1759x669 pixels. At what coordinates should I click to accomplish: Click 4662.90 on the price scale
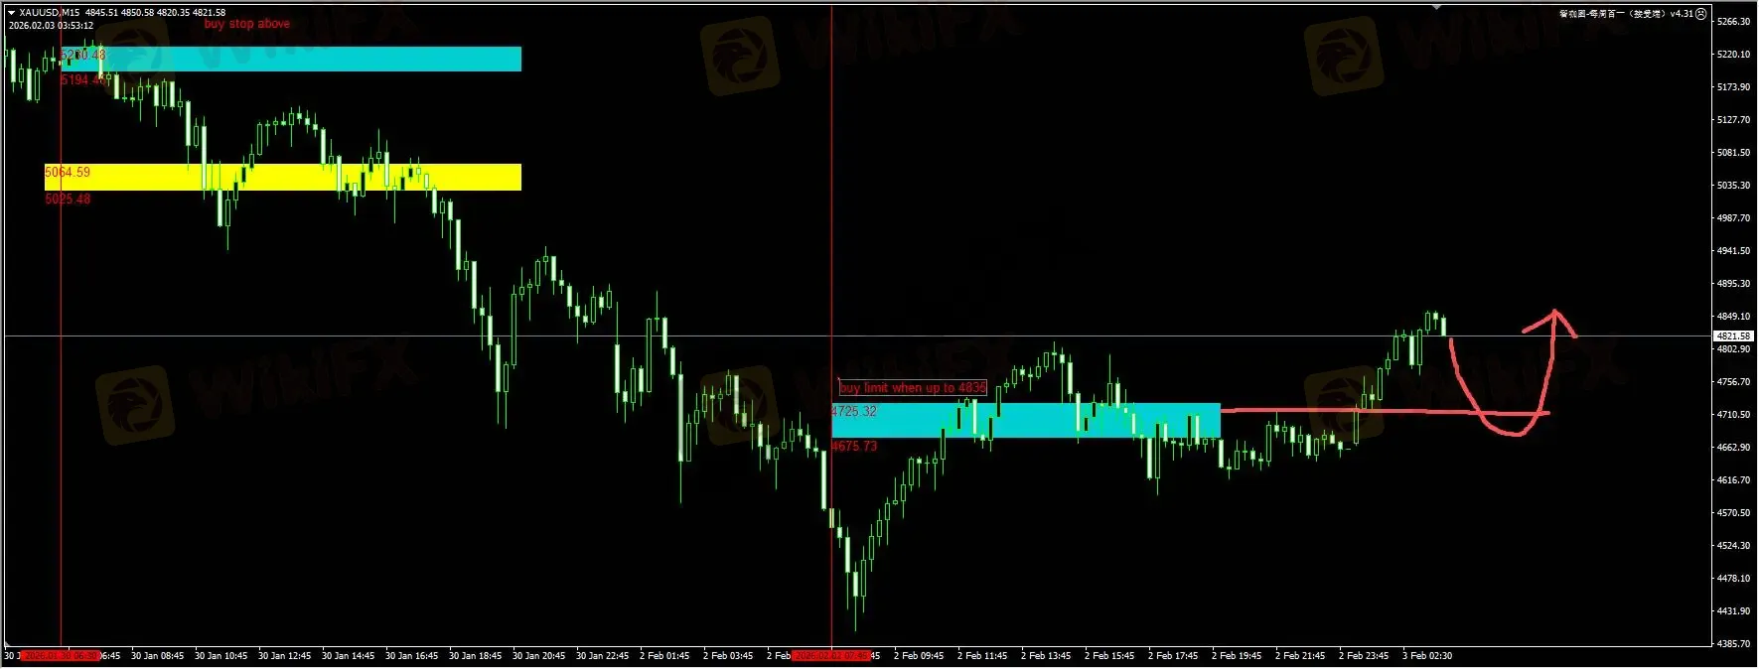pyautogui.click(x=1733, y=448)
